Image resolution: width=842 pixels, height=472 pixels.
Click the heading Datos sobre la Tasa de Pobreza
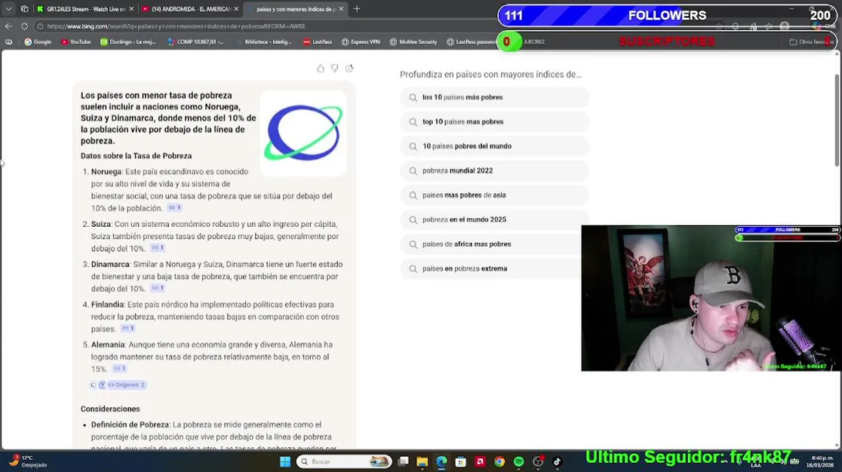136,156
